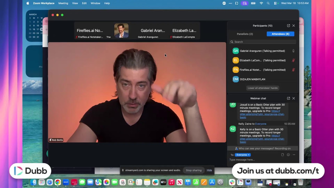This screenshot has width=334, height=188.
Task: Open Mail from the dock
Action: 90,182
